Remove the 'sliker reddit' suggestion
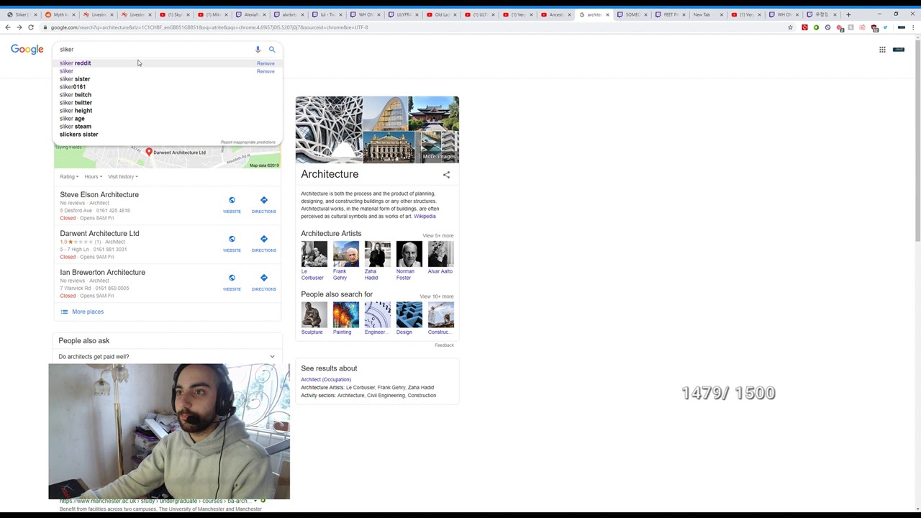The width and height of the screenshot is (921, 518). click(266, 63)
